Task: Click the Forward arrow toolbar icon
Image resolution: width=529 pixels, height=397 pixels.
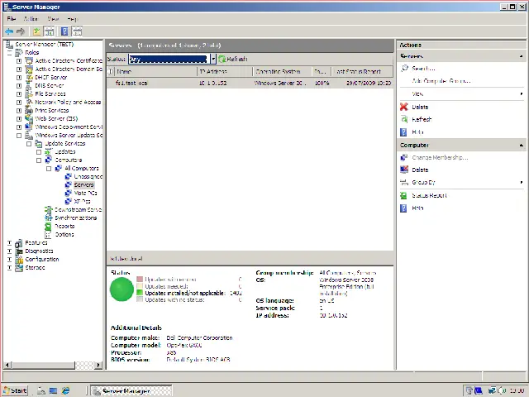Action: (21, 31)
